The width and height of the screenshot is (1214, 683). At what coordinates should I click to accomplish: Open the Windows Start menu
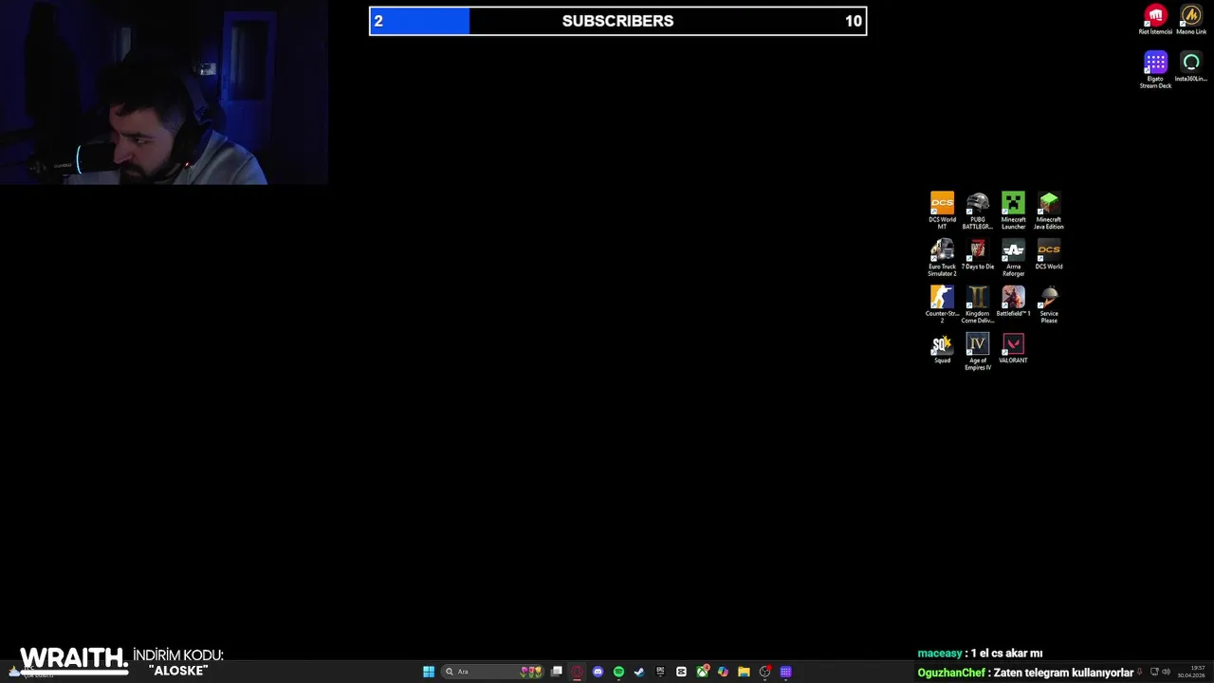click(429, 672)
